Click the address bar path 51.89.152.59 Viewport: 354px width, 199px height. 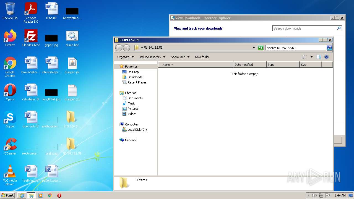click(x=153, y=48)
